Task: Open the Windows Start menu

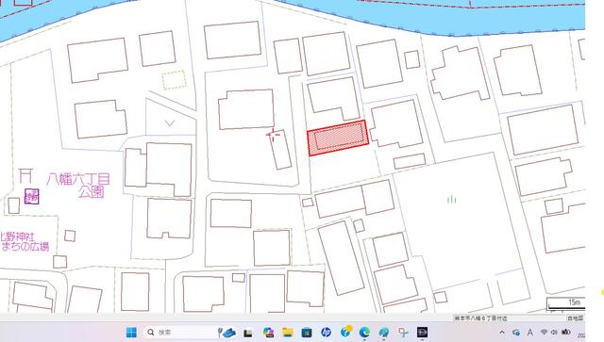Action: click(131, 333)
